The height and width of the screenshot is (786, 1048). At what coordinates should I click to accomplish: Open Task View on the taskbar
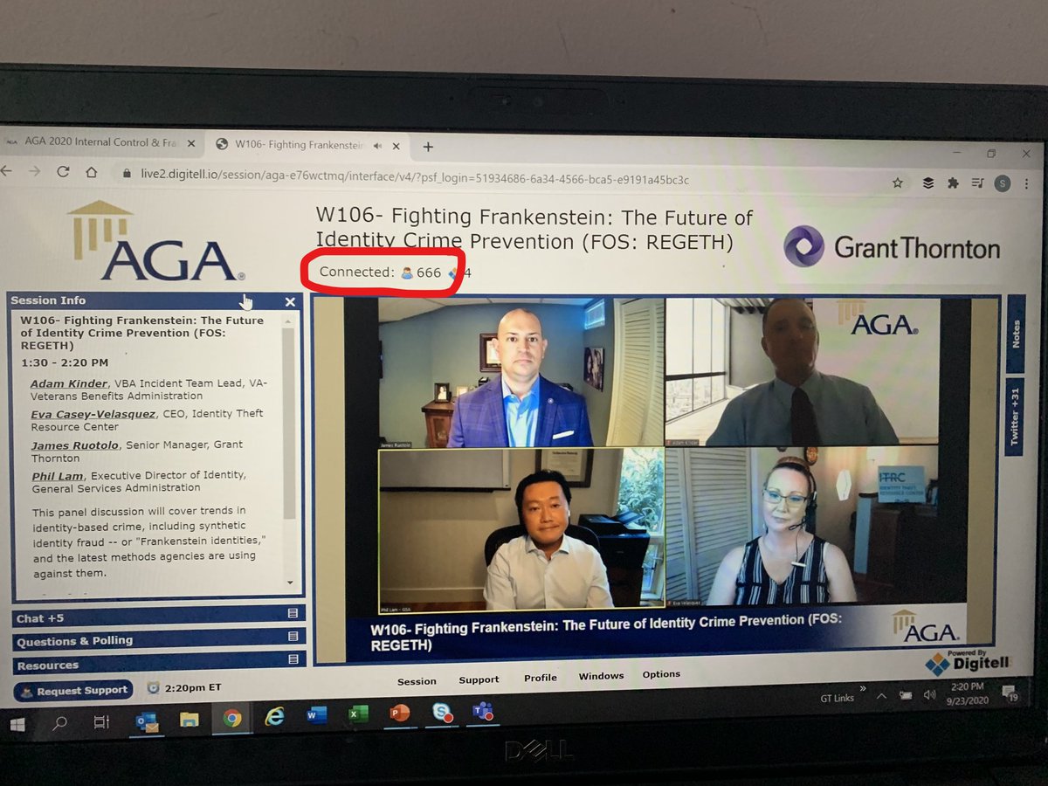coord(101,722)
